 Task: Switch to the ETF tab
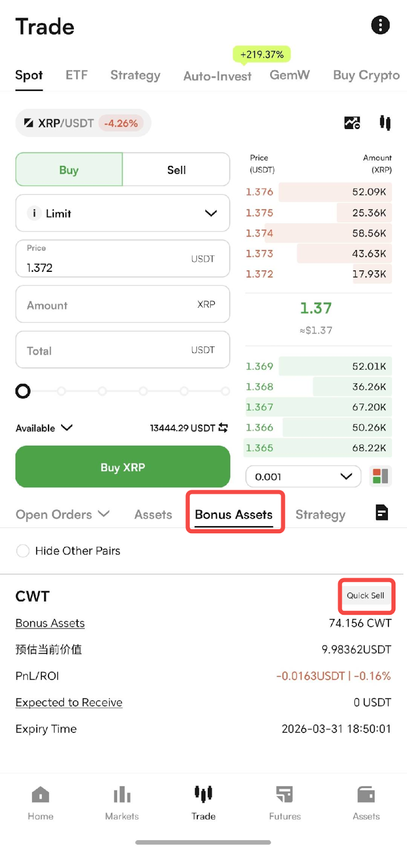[77, 75]
